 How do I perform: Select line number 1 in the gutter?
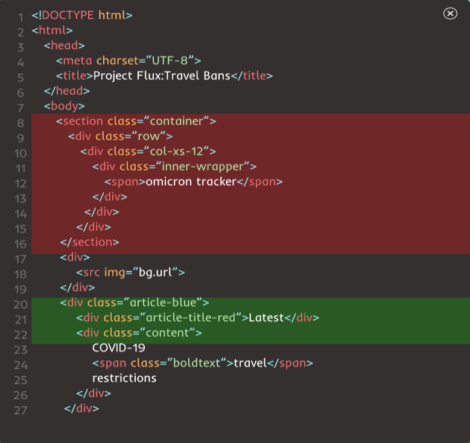click(21, 17)
